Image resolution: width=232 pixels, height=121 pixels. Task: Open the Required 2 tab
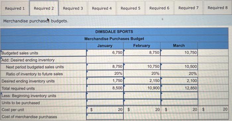tap(44, 8)
